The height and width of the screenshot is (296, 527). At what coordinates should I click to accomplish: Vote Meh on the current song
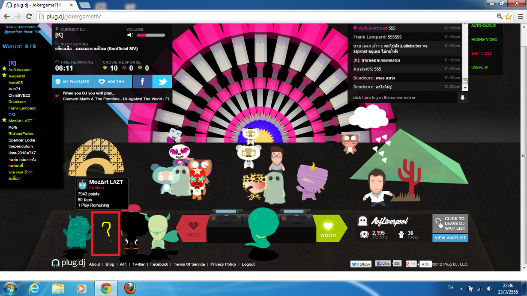pyautogui.click(x=192, y=228)
